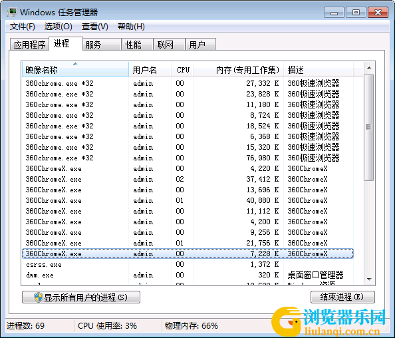Switch to the 应用程序 tab
Image resolution: width=395 pixels, height=338 pixels.
click(x=29, y=45)
